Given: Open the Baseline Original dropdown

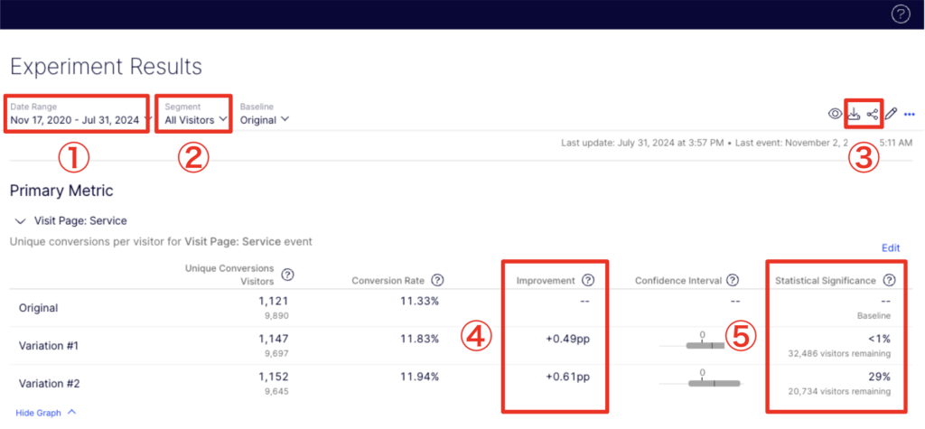Looking at the screenshot, I should [x=264, y=119].
